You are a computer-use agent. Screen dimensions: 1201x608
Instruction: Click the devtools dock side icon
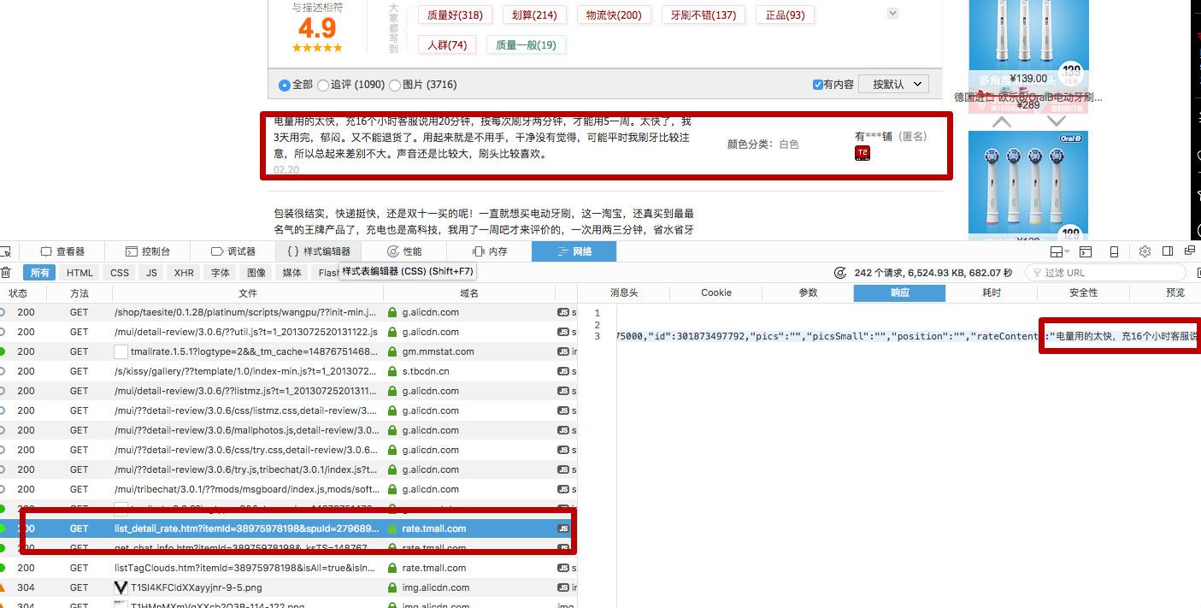(x=1168, y=251)
